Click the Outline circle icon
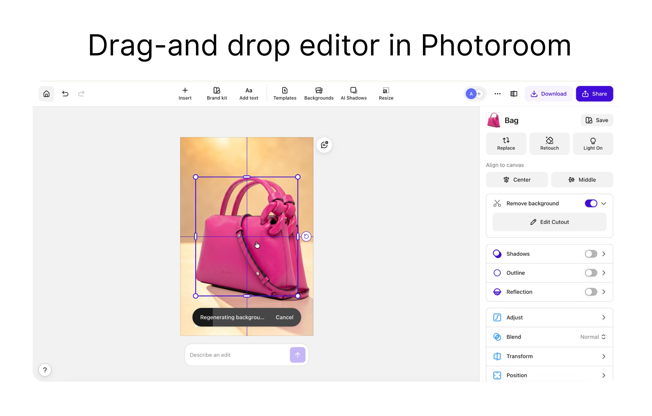The image size is (652, 416). (x=497, y=273)
